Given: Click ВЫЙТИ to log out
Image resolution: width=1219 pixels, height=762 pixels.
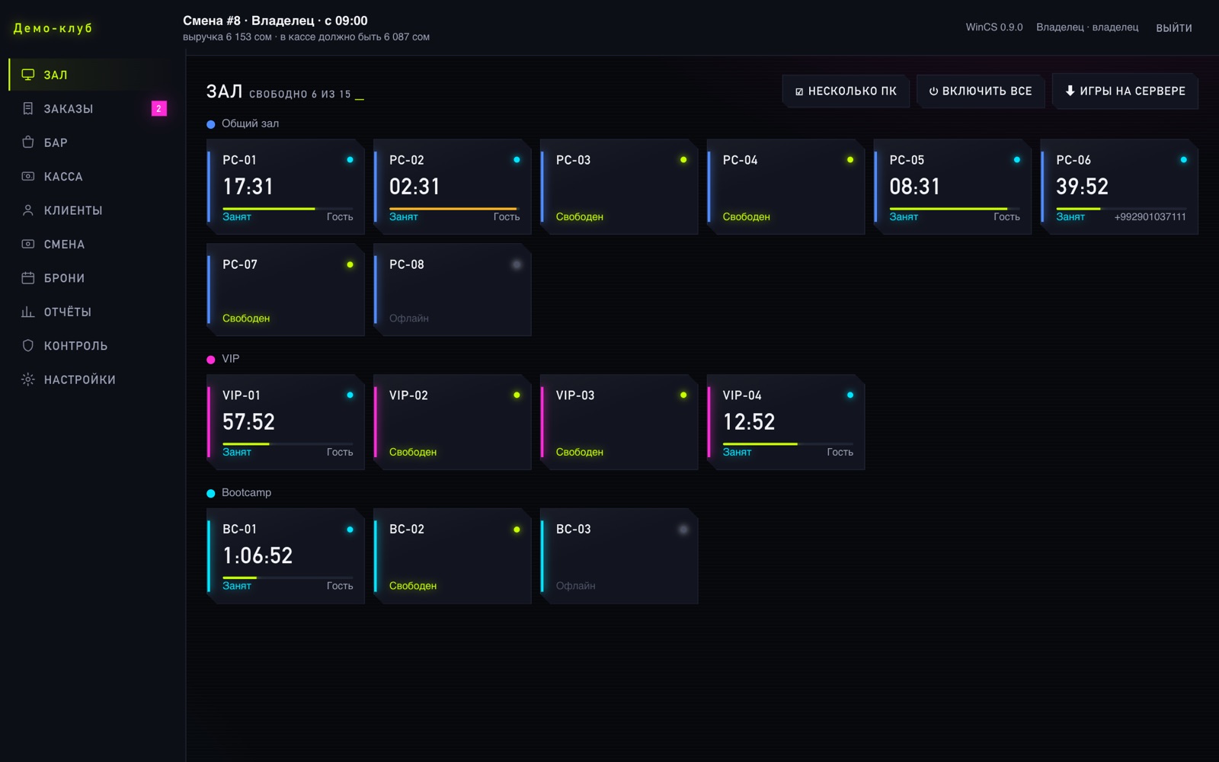Looking at the screenshot, I should tap(1174, 28).
